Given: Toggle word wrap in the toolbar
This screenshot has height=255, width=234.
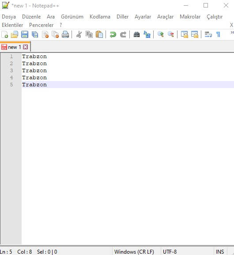Looking at the screenshot, I should pyautogui.click(x=208, y=35).
